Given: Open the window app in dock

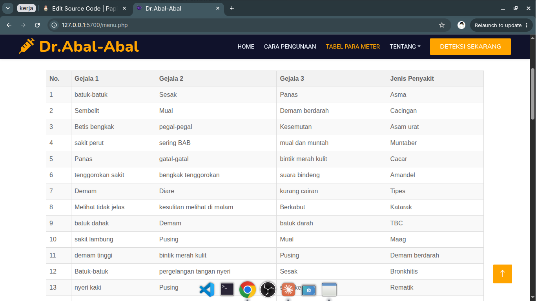Looking at the screenshot, I should [329, 289].
